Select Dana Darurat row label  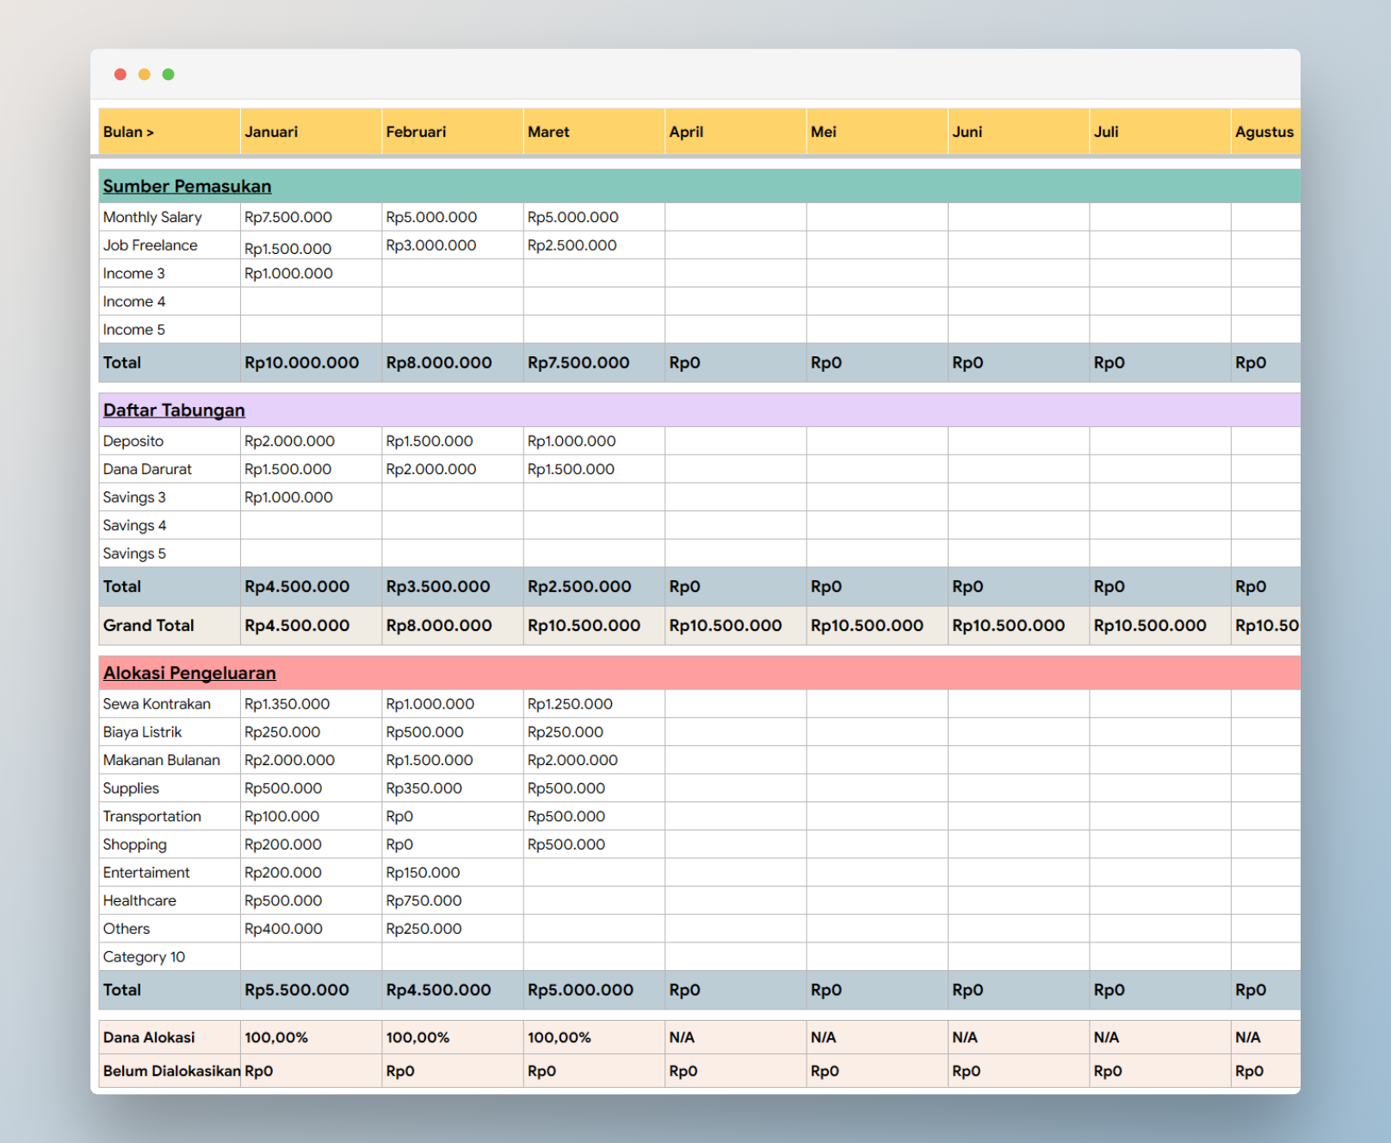147,469
